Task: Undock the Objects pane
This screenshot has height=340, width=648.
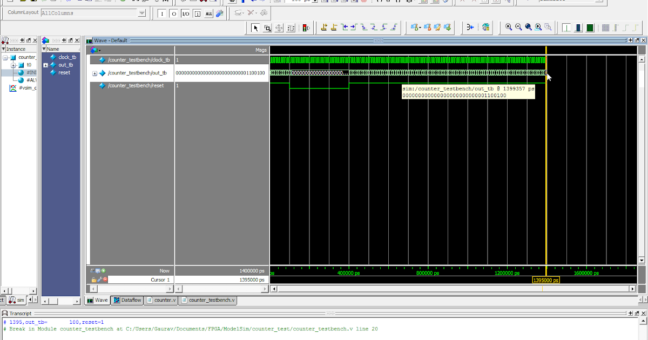Action: (70, 40)
